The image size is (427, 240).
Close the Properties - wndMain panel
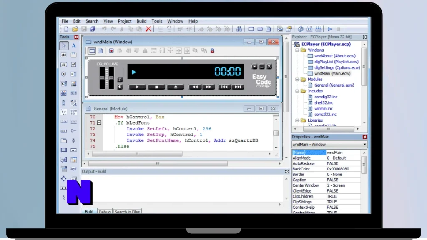tap(364, 137)
